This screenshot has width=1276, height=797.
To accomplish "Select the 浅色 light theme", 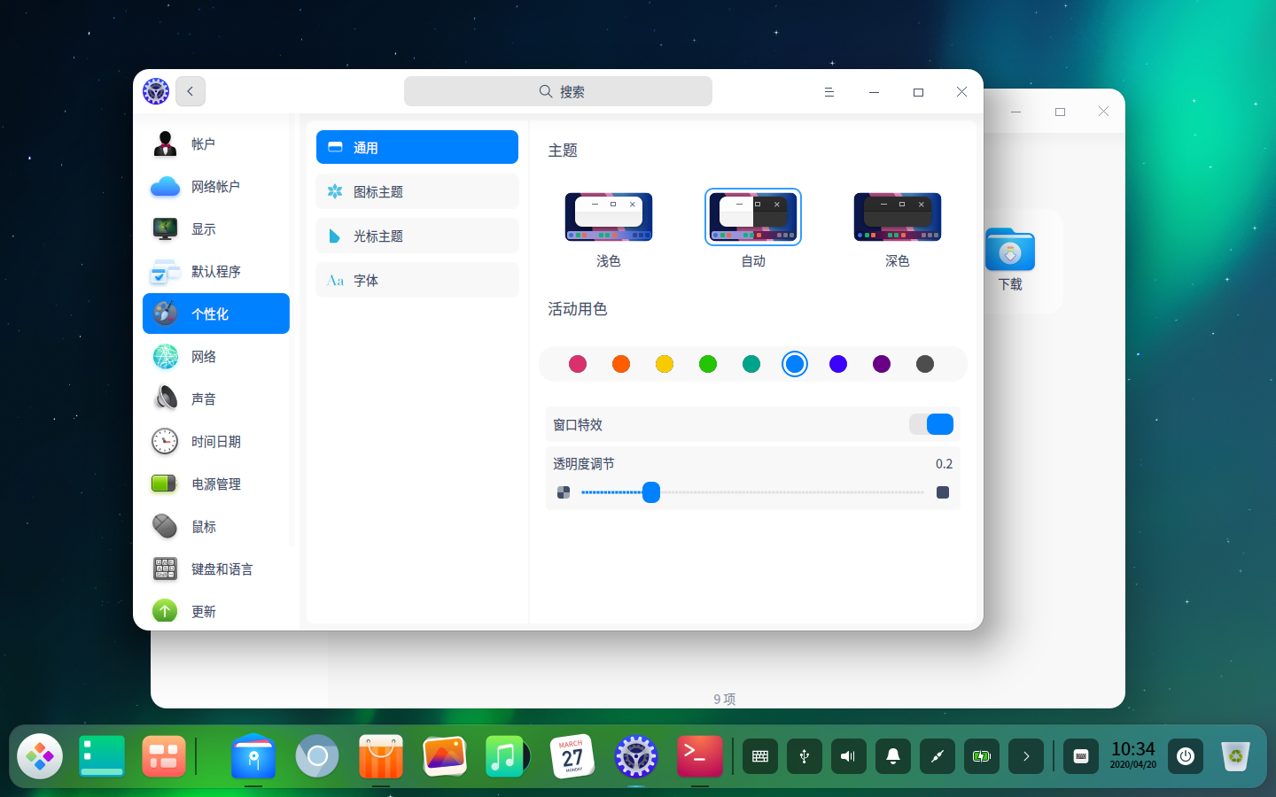I will (609, 217).
